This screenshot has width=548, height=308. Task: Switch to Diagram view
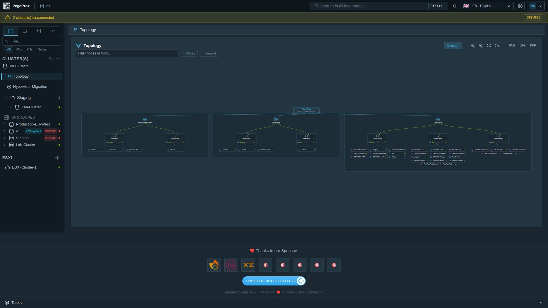click(x=453, y=46)
